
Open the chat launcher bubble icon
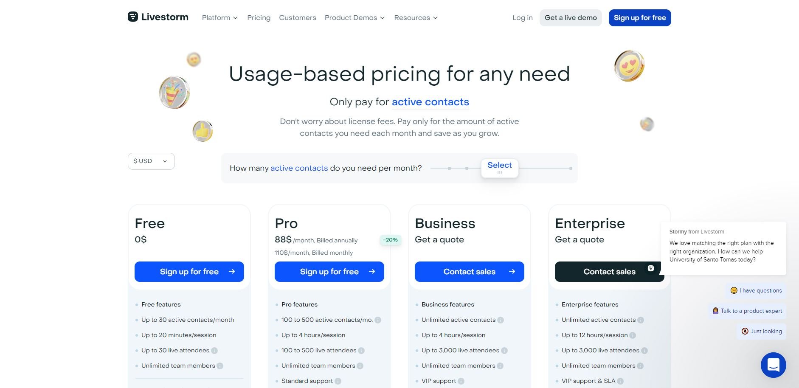pos(773,365)
